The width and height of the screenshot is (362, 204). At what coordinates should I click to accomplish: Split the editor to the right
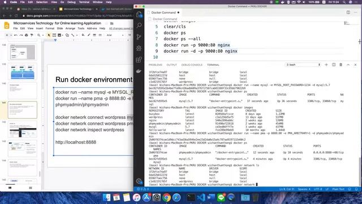[348, 12]
